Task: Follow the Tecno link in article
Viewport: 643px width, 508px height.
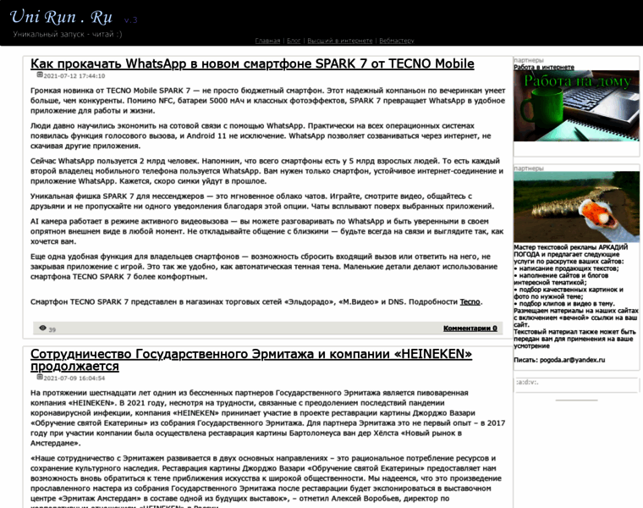Action: pos(470,301)
